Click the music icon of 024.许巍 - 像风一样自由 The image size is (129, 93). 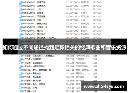tap(20, 84)
